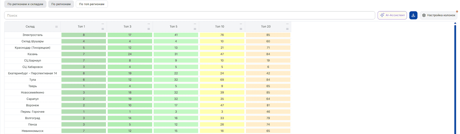
Task: Click the Топ 1 column three-dots icon
Action: [103, 24]
